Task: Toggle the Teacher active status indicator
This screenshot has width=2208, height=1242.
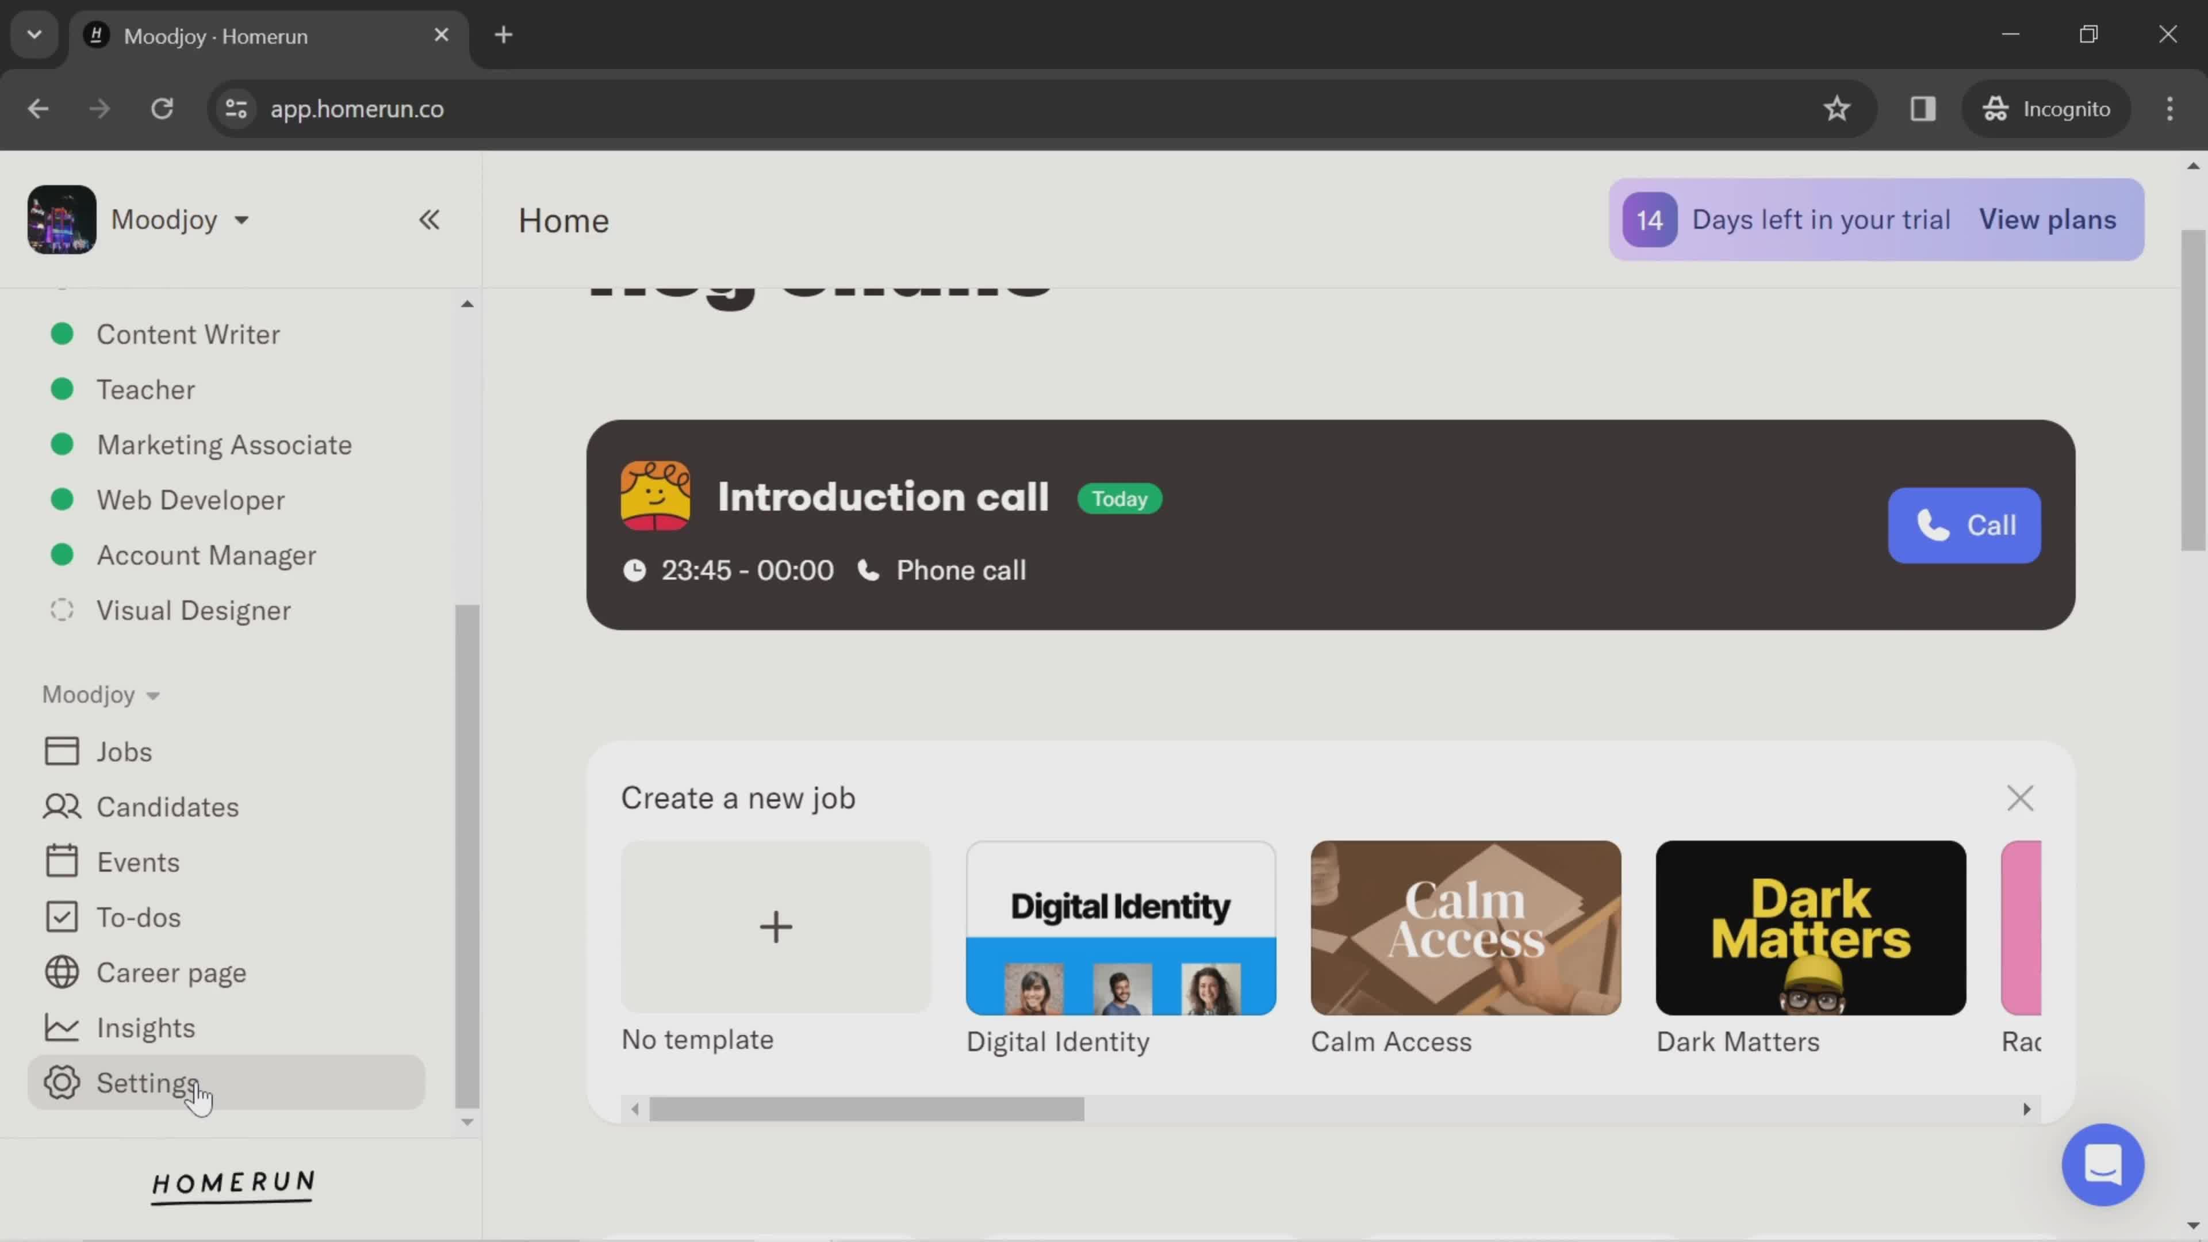Action: (60, 390)
